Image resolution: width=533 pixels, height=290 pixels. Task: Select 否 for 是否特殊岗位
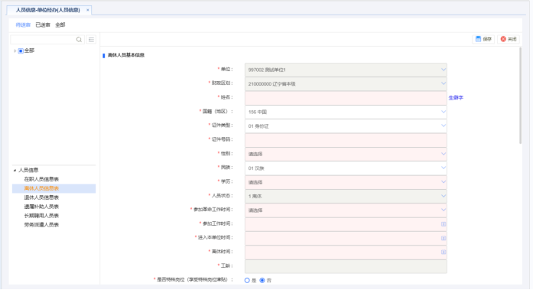(262, 281)
